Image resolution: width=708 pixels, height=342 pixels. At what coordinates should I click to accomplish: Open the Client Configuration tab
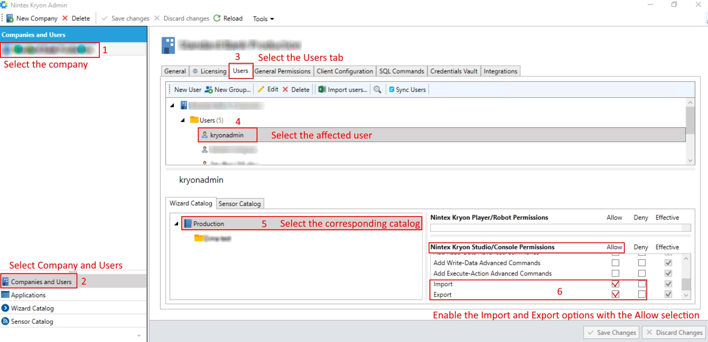click(x=345, y=71)
